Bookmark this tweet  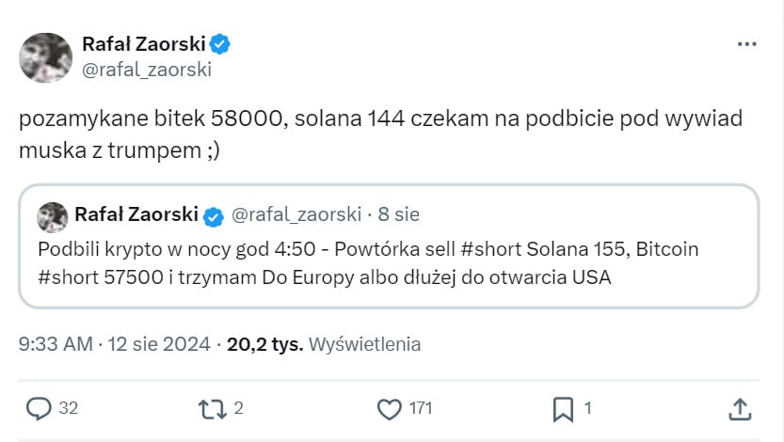(x=563, y=408)
